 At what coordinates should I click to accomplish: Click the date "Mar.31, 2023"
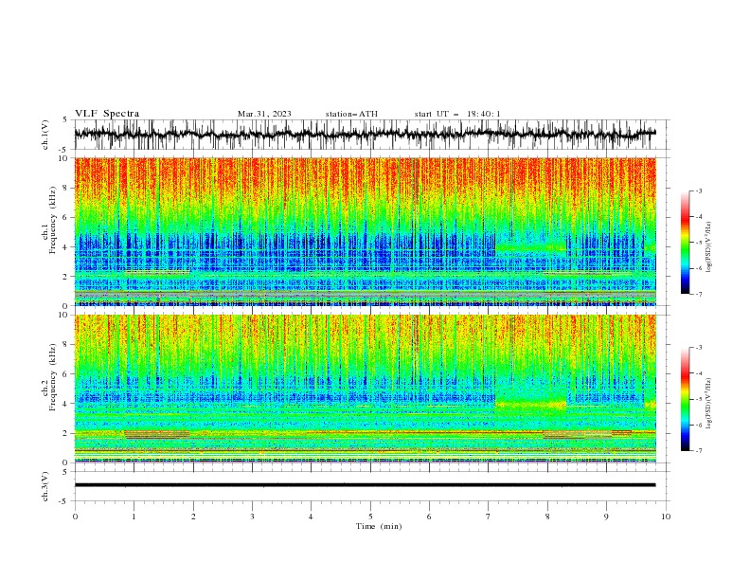click(264, 114)
